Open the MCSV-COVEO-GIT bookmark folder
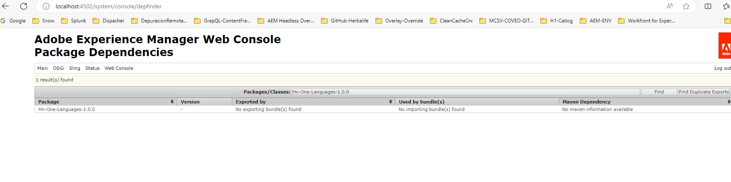Image resolution: width=731 pixels, height=182 pixels. point(506,21)
